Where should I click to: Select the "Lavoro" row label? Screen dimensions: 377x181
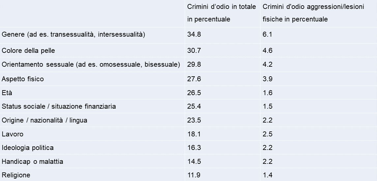click(13, 134)
